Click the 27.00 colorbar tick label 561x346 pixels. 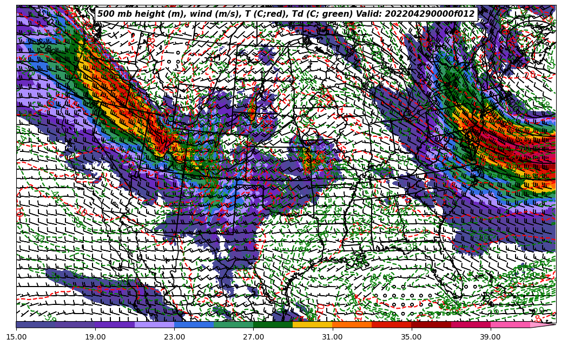[x=253, y=337]
